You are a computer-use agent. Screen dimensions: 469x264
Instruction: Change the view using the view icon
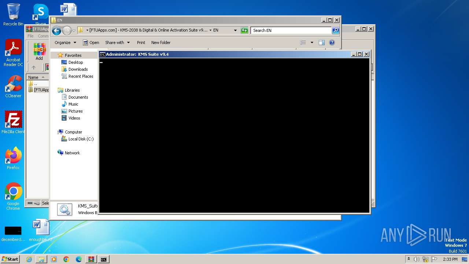tap(303, 43)
